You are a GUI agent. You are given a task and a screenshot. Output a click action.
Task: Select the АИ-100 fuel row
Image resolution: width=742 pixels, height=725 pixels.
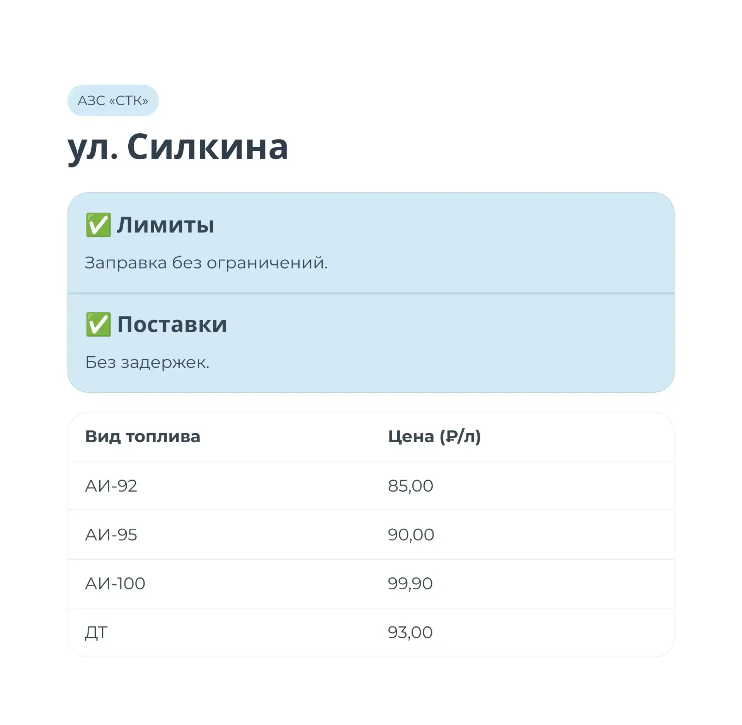pyautogui.click(x=371, y=584)
